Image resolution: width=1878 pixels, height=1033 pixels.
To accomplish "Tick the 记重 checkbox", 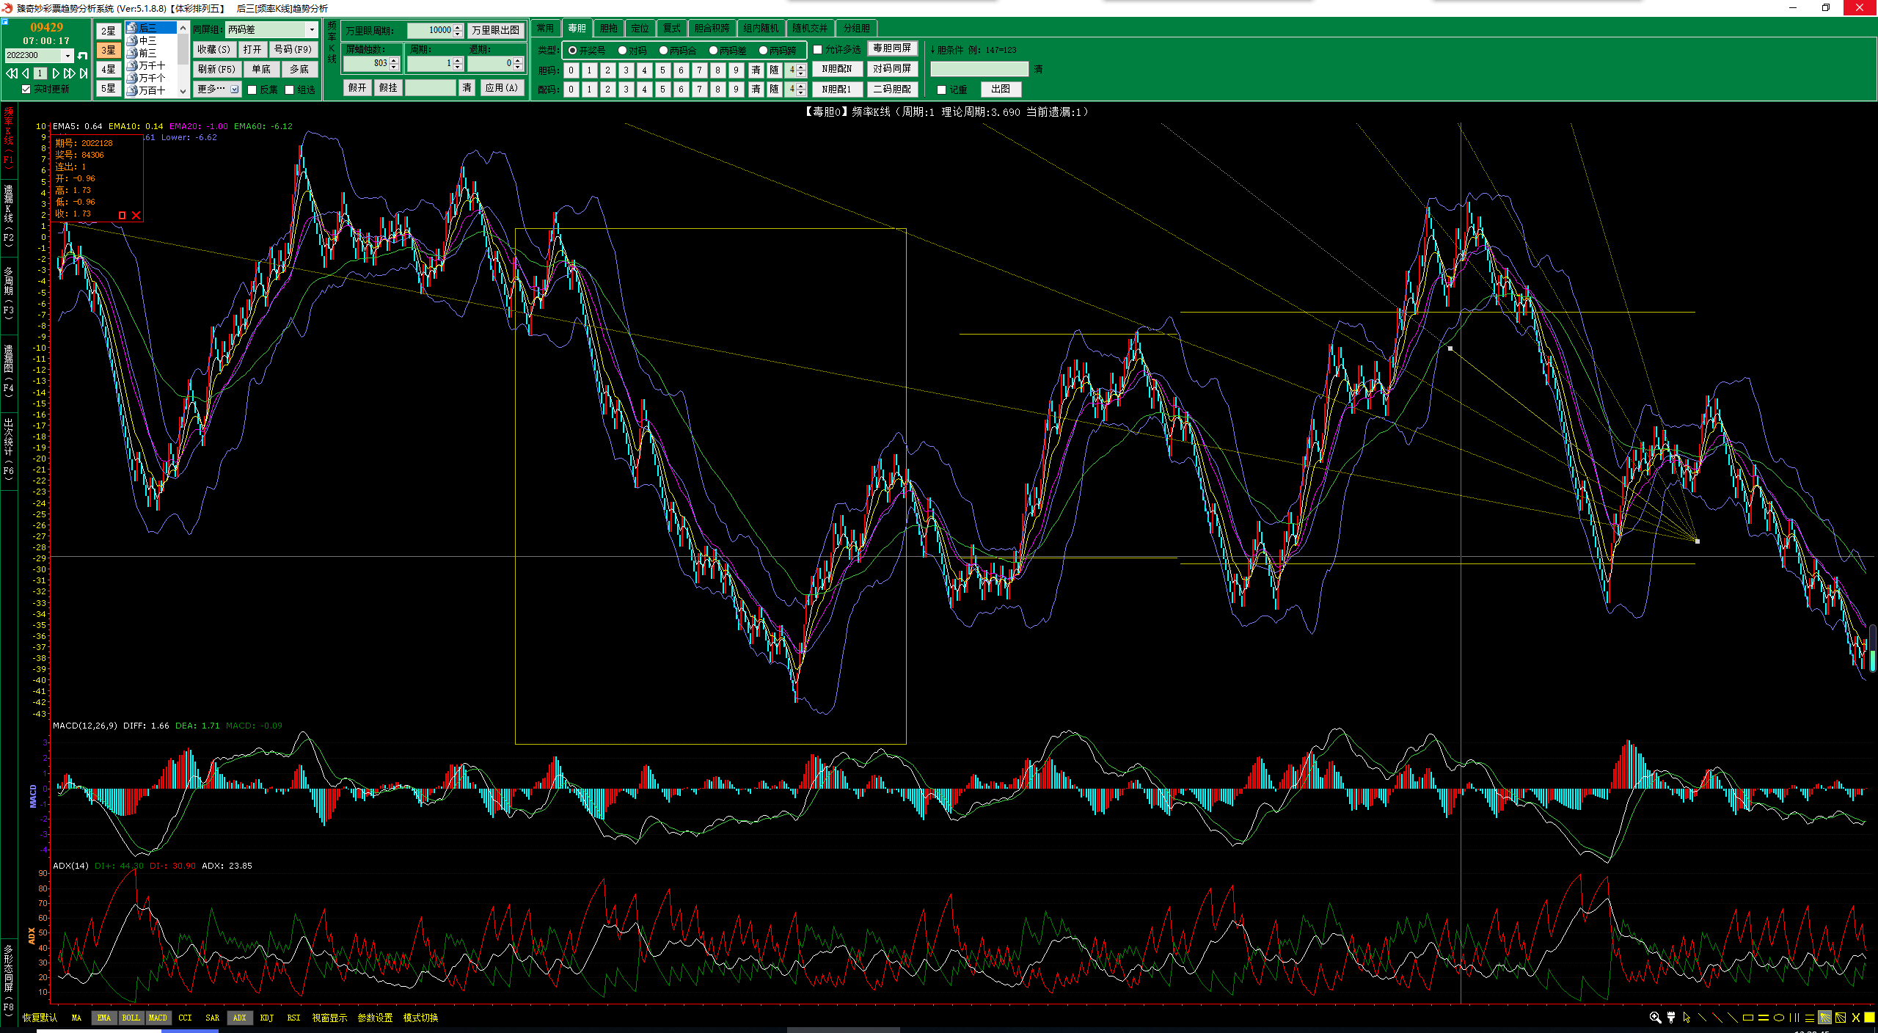I will tap(942, 90).
